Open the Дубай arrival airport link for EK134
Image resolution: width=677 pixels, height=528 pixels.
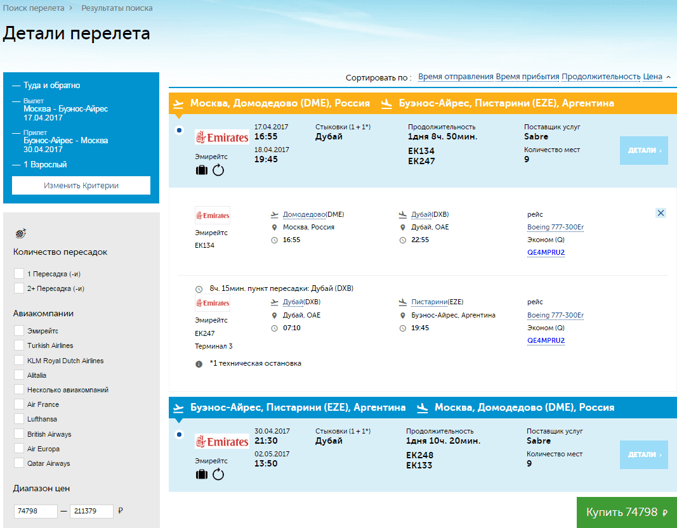click(x=421, y=214)
